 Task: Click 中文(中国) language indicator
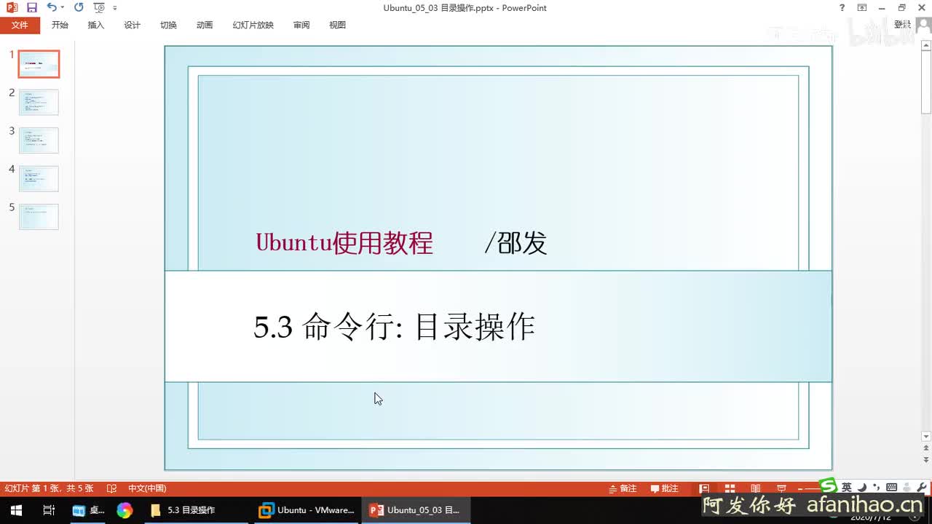(147, 488)
